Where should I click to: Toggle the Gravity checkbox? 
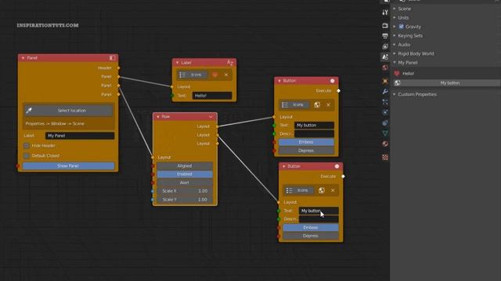[x=402, y=27]
